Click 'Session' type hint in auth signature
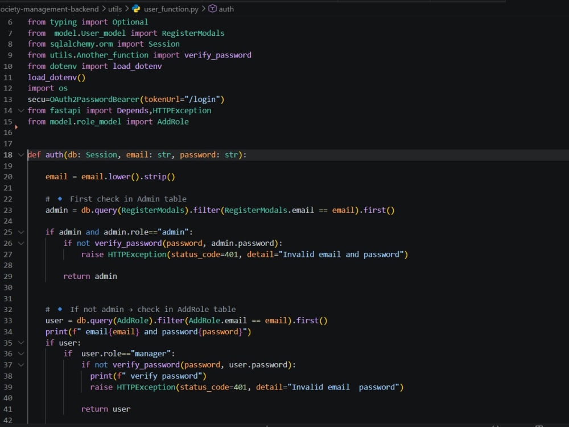This screenshot has width=569, height=427. point(101,155)
